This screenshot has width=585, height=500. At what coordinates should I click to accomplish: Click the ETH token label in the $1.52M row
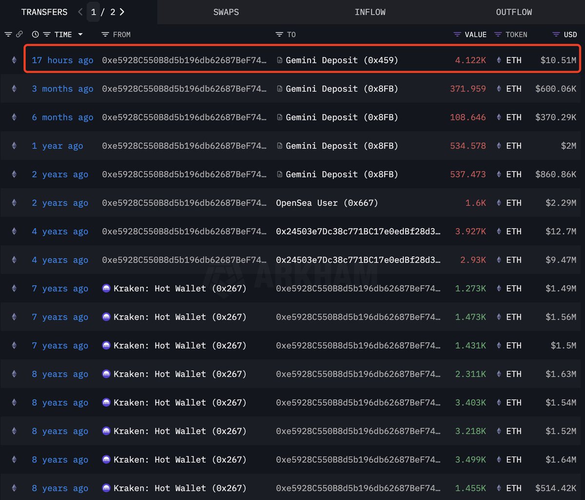pyautogui.click(x=514, y=431)
